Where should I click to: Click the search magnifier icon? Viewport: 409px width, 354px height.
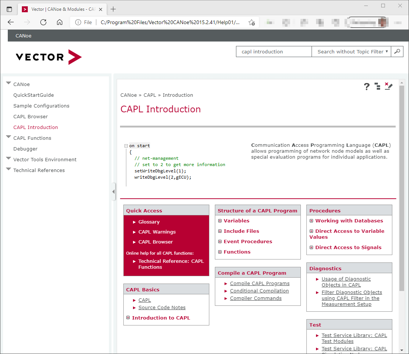(x=397, y=52)
